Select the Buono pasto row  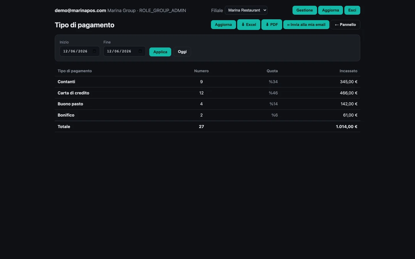tap(207, 104)
